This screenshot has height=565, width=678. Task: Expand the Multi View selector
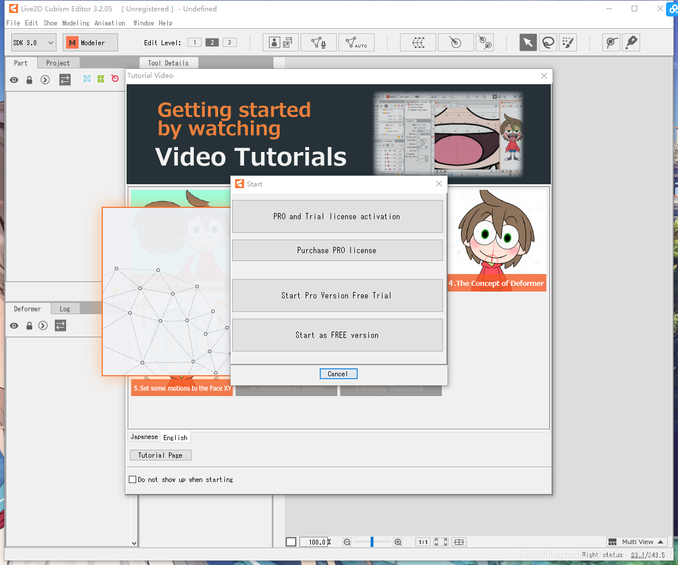pos(637,542)
